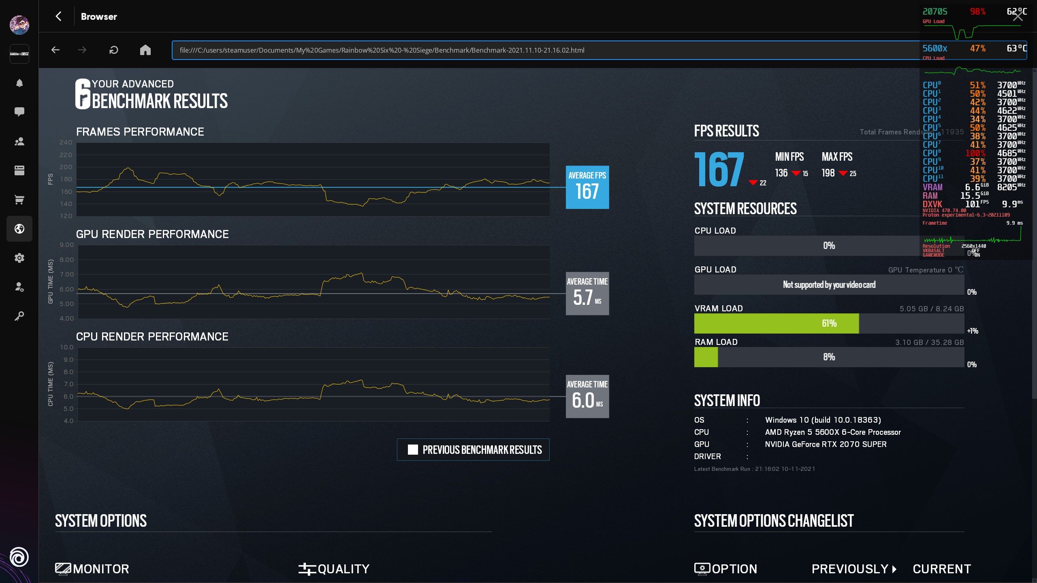Screen dimensions: 1037x583
Task: Open the Rainbow Six Siege game tile
Action: 19,54
